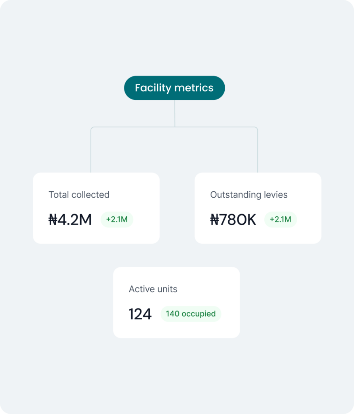Click the +2.1M badge beside ₦4.2M
Image resolution: width=354 pixels, height=414 pixels.
tap(117, 220)
